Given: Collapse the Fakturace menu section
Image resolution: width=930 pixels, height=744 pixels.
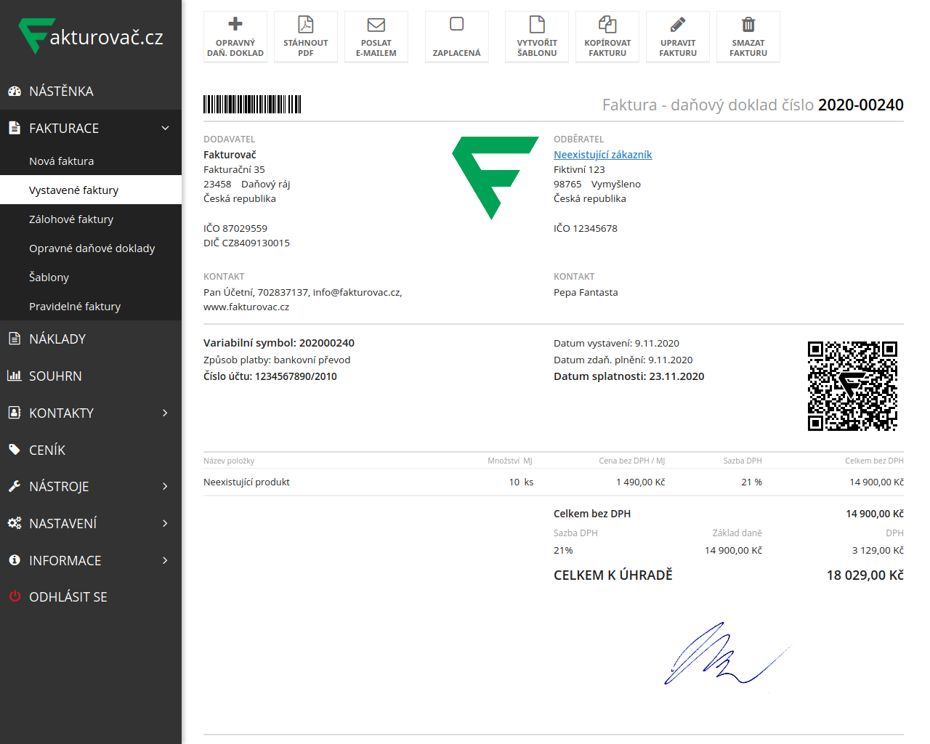Looking at the screenshot, I should pos(165,129).
